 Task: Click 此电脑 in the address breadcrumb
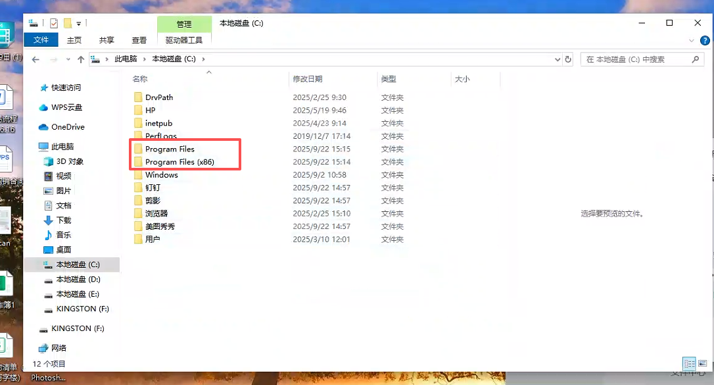126,59
